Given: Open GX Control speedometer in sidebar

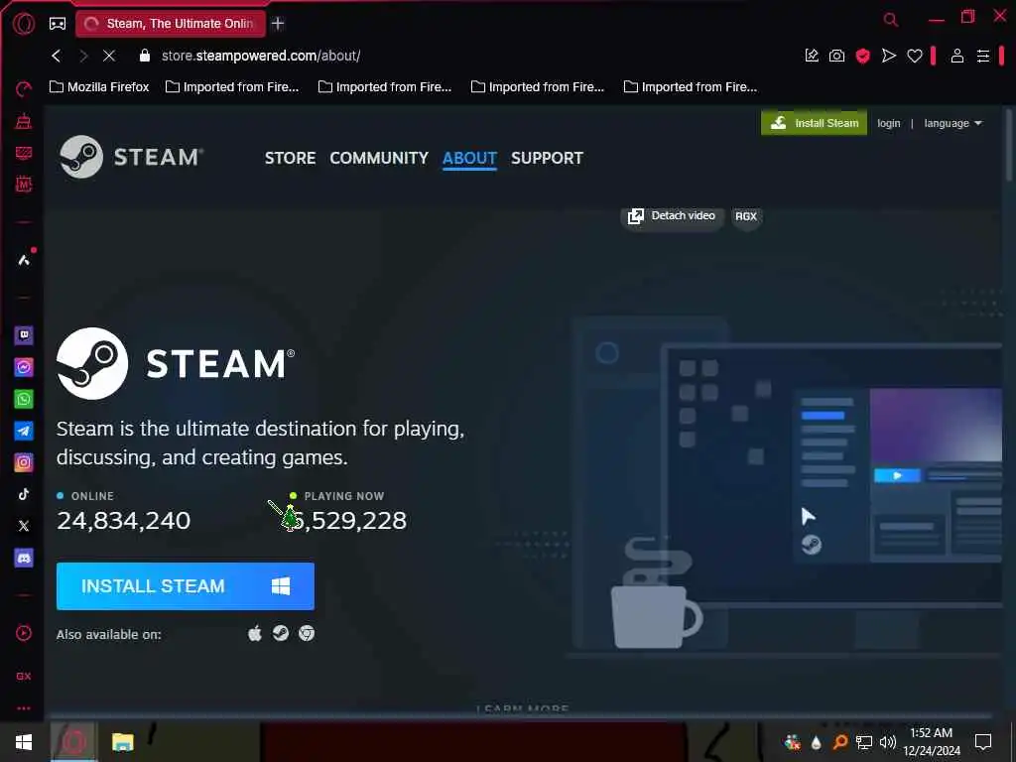Looking at the screenshot, I should point(24,89).
